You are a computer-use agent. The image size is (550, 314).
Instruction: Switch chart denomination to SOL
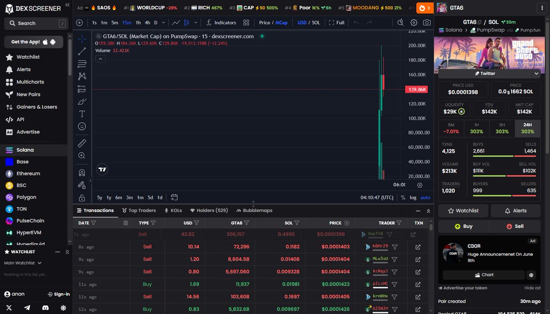coord(316,22)
